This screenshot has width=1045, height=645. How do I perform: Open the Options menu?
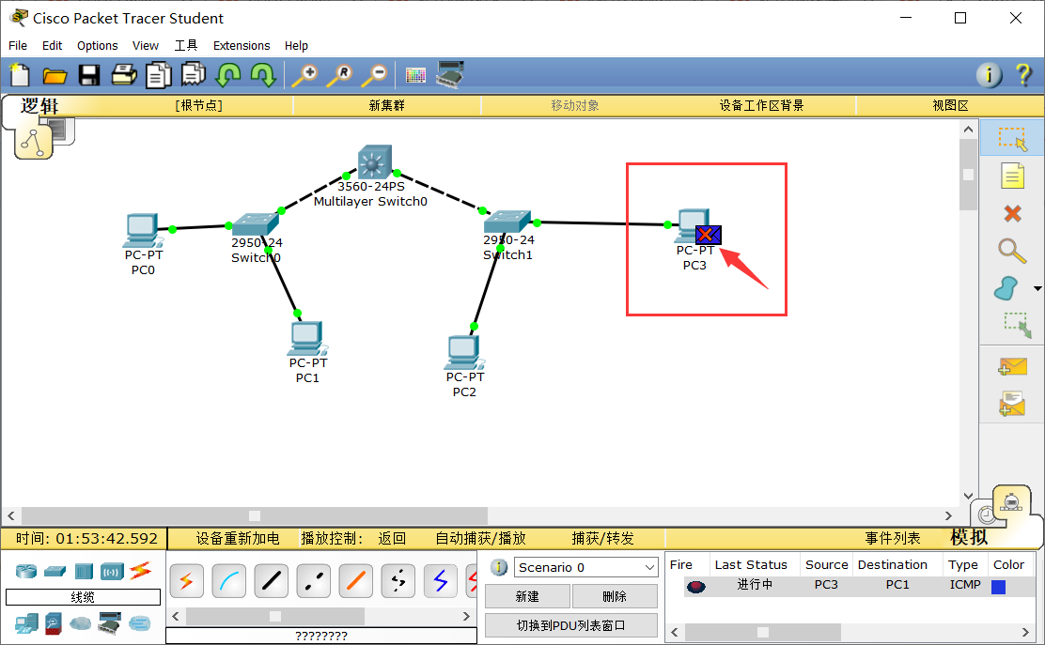coord(98,45)
